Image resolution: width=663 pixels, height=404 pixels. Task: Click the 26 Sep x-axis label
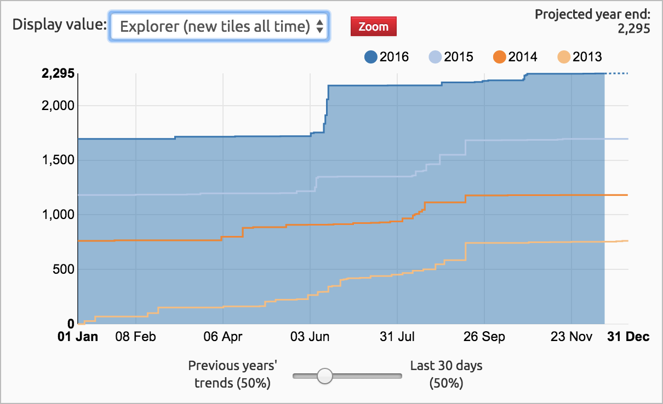point(484,337)
